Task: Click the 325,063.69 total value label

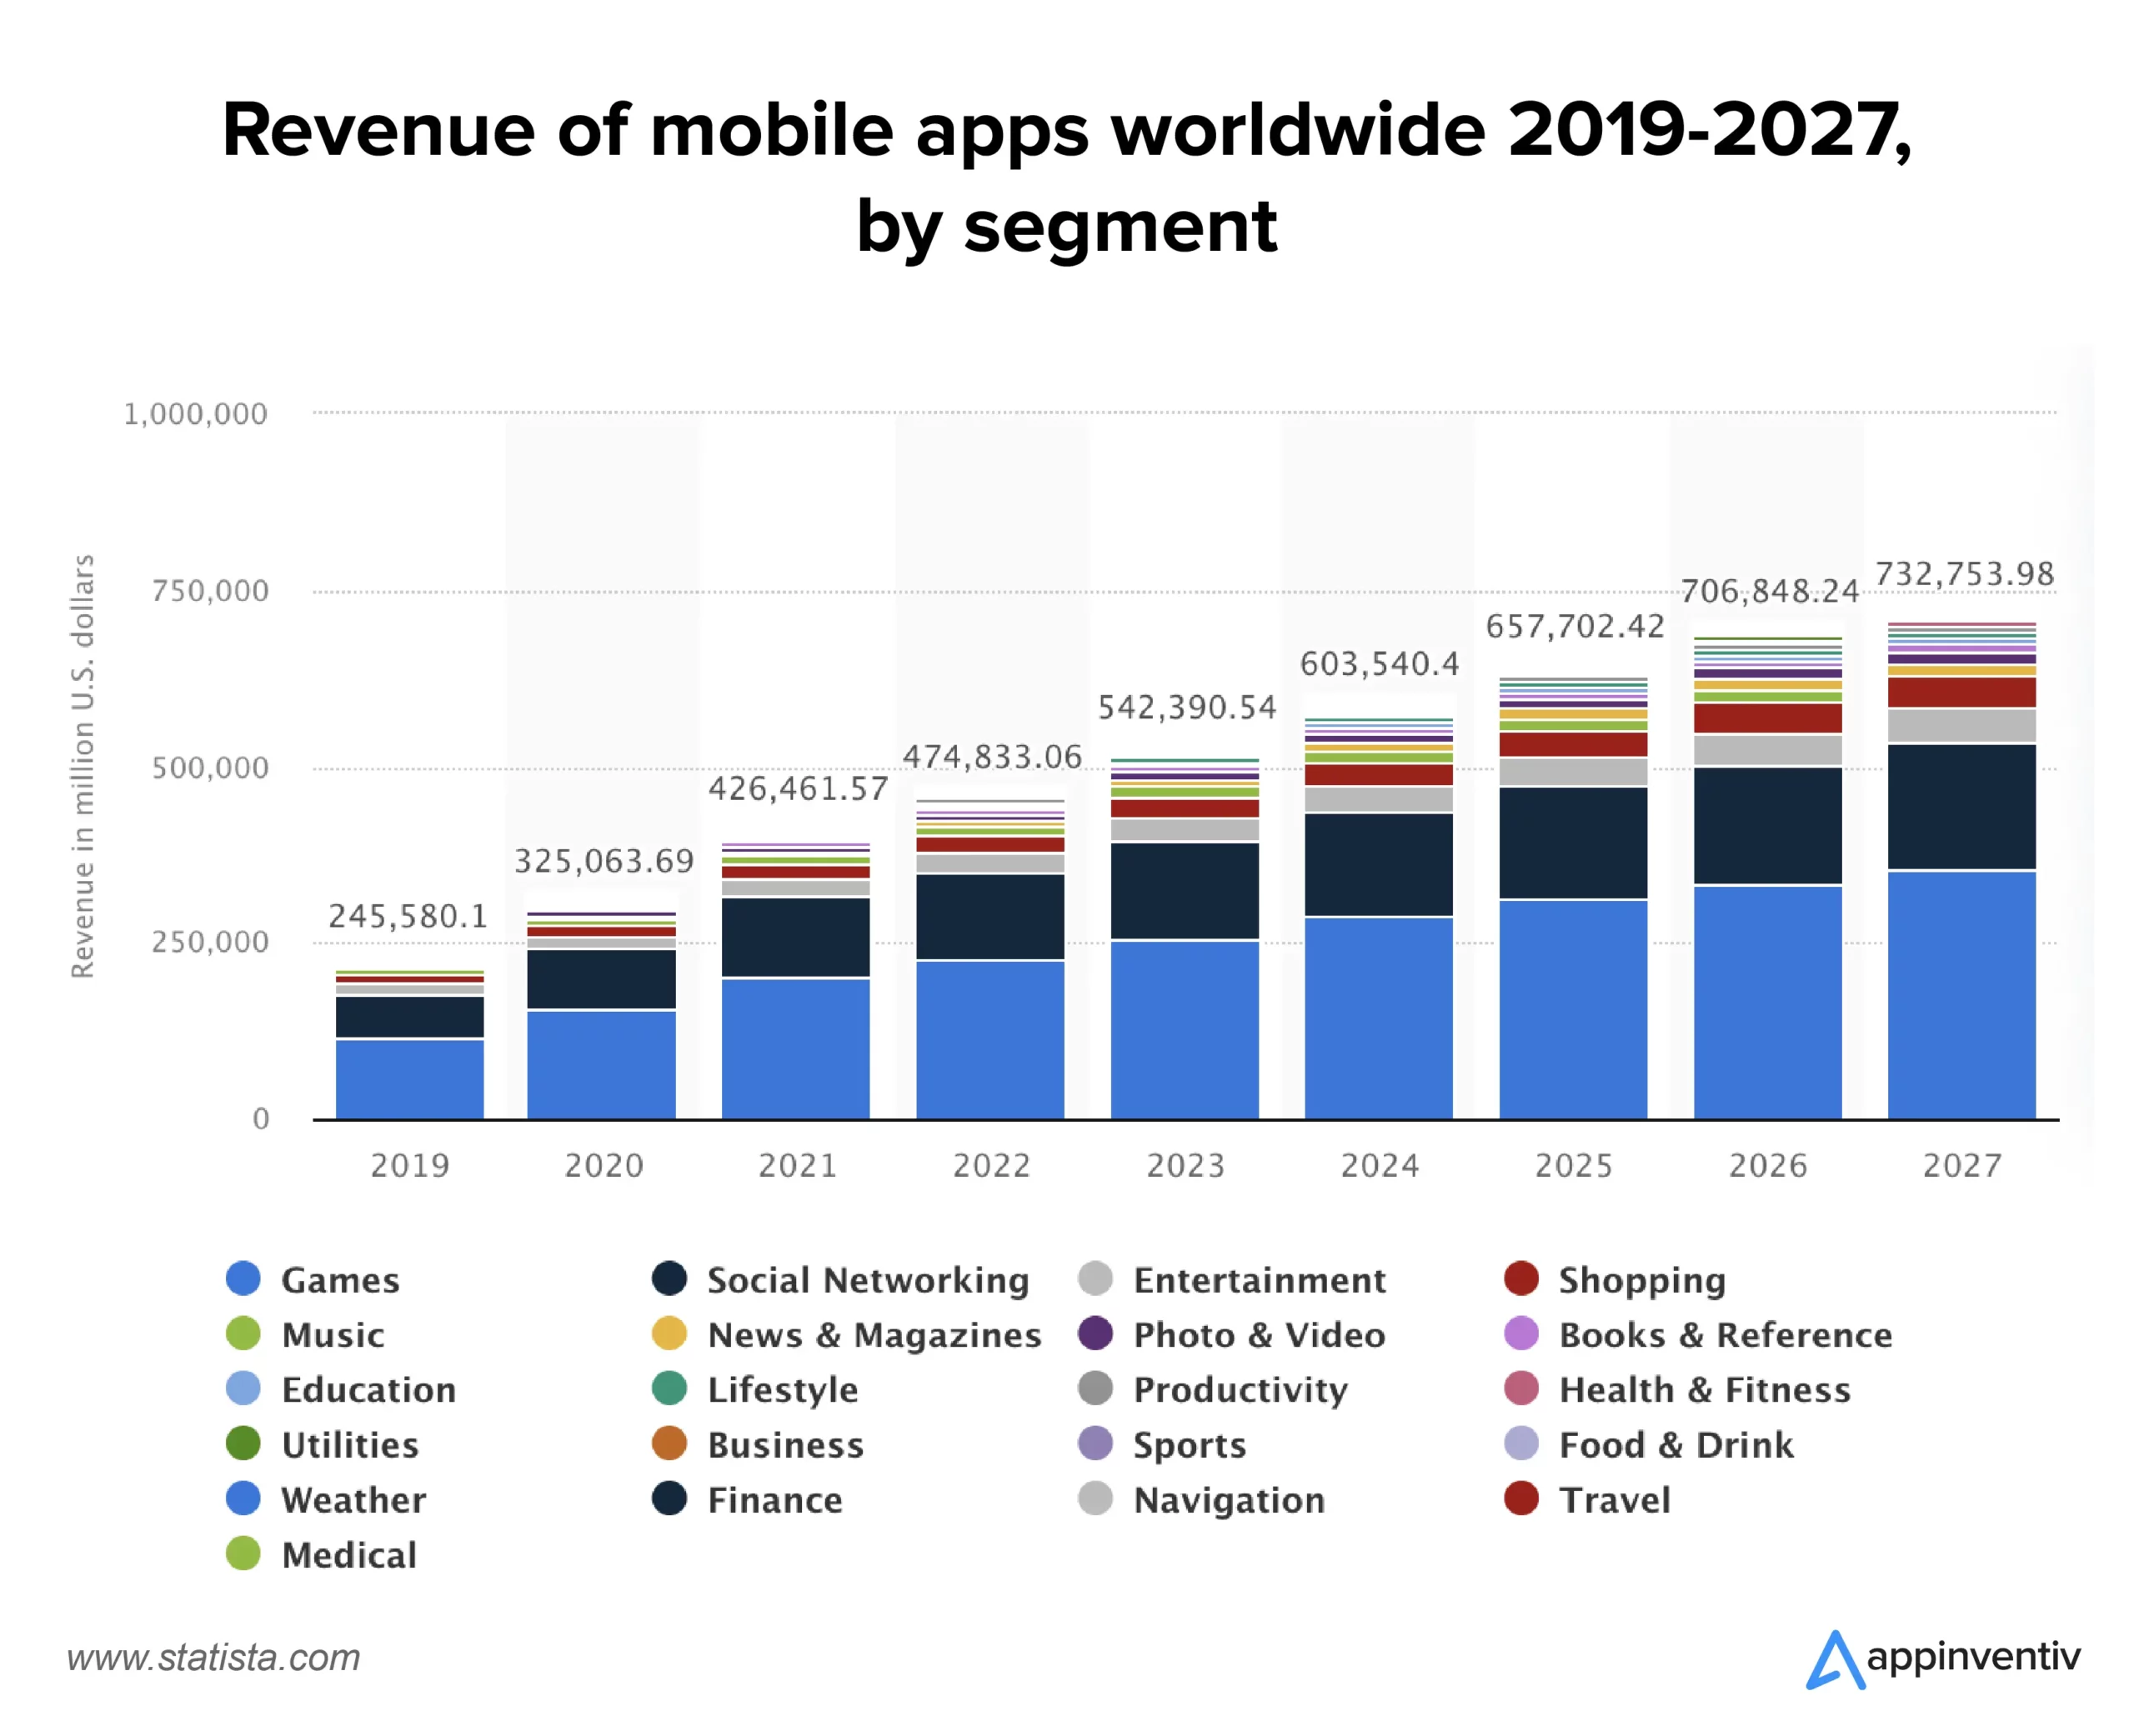Action: [603, 861]
